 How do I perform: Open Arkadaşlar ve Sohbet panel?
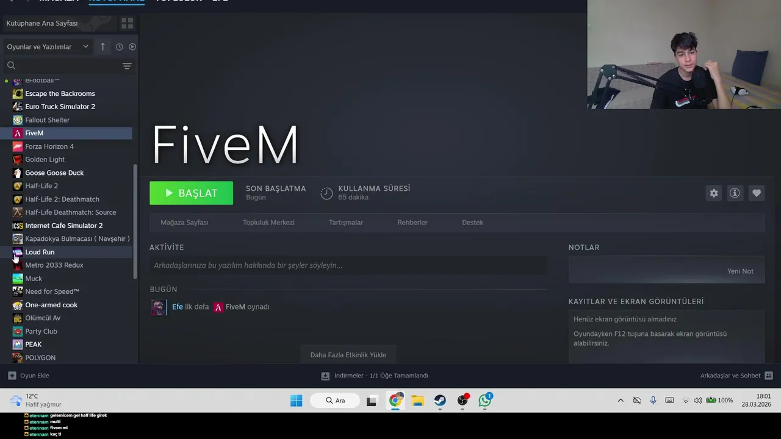(x=736, y=376)
